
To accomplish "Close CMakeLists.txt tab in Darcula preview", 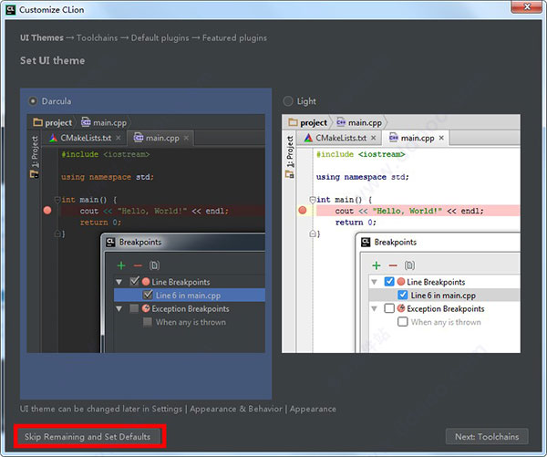I will 119,138.
